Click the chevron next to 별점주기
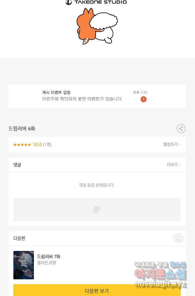This screenshot has width=195, height=296. tap(180, 145)
